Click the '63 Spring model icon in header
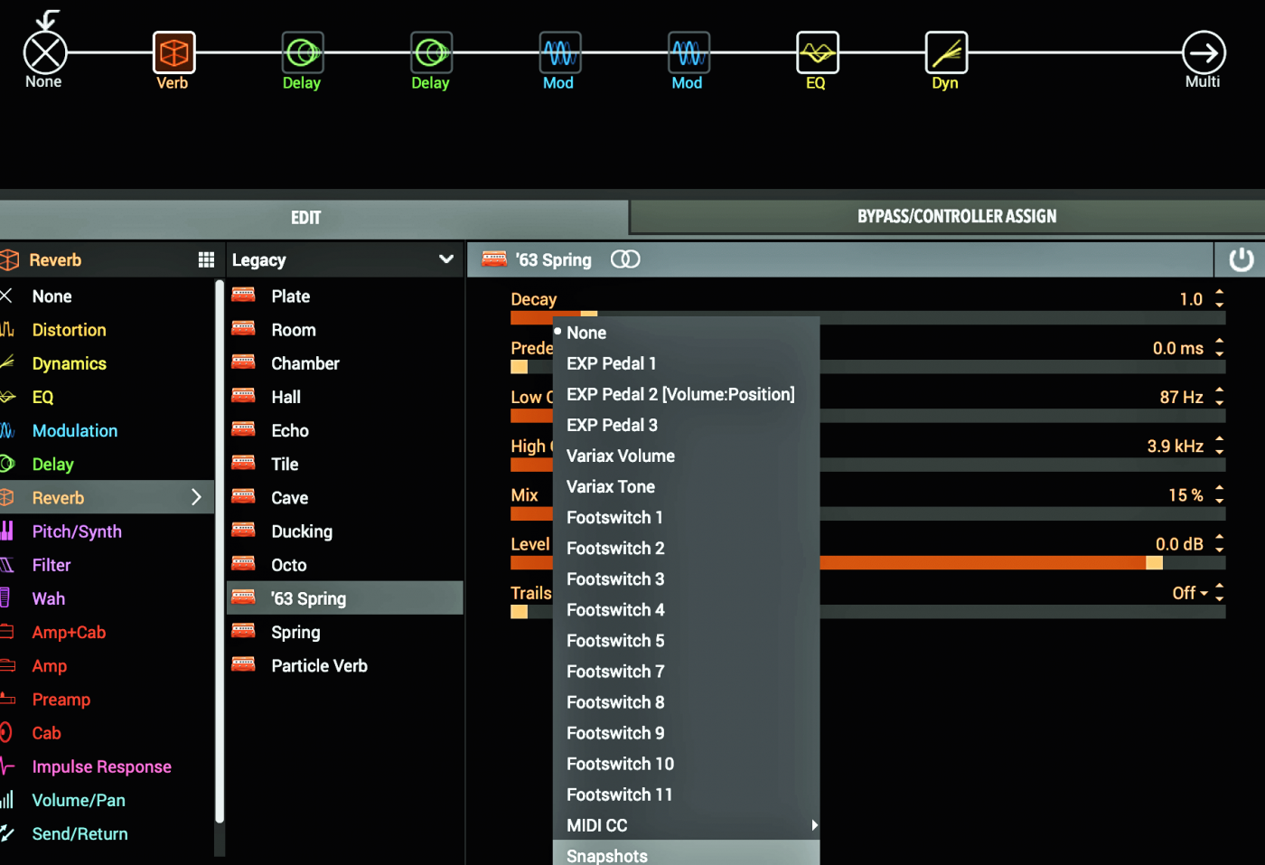This screenshot has width=1265, height=865. click(x=494, y=259)
